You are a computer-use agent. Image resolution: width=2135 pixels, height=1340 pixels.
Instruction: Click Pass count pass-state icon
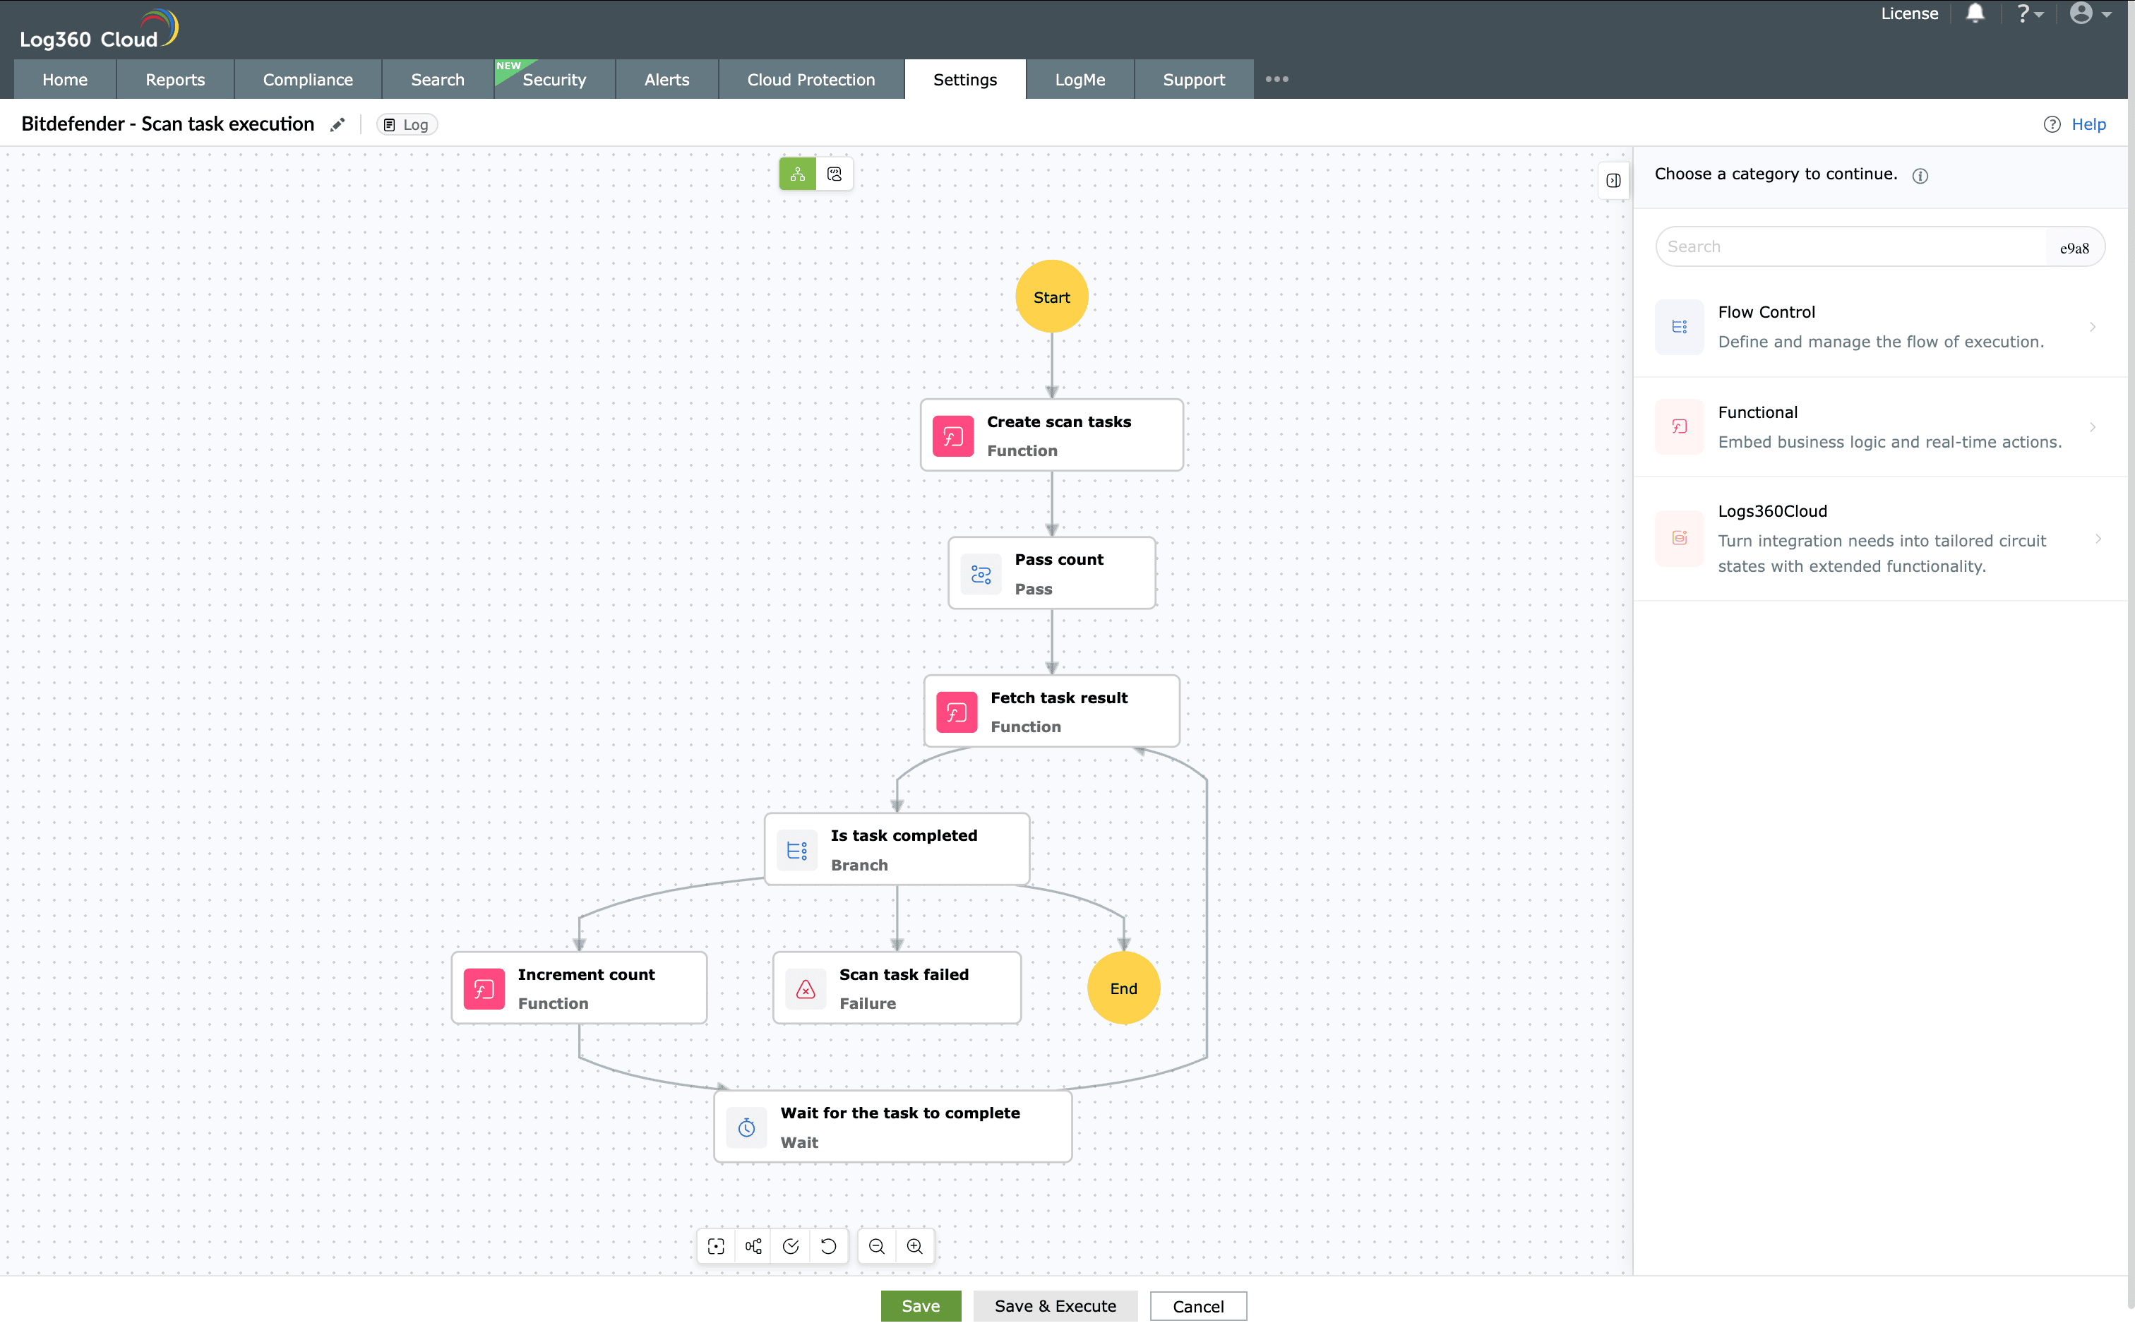click(x=980, y=574)
